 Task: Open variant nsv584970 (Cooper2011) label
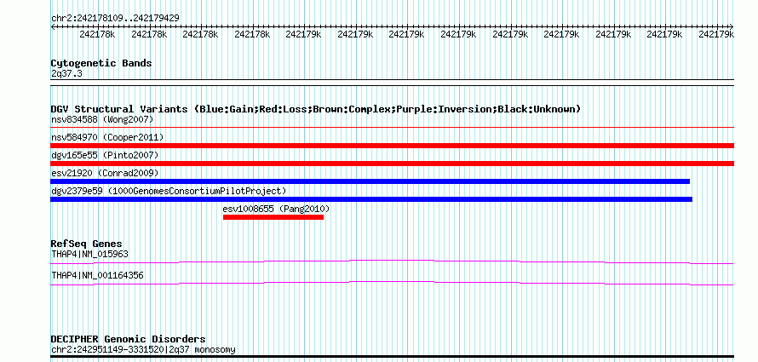[x=107, y=137]
